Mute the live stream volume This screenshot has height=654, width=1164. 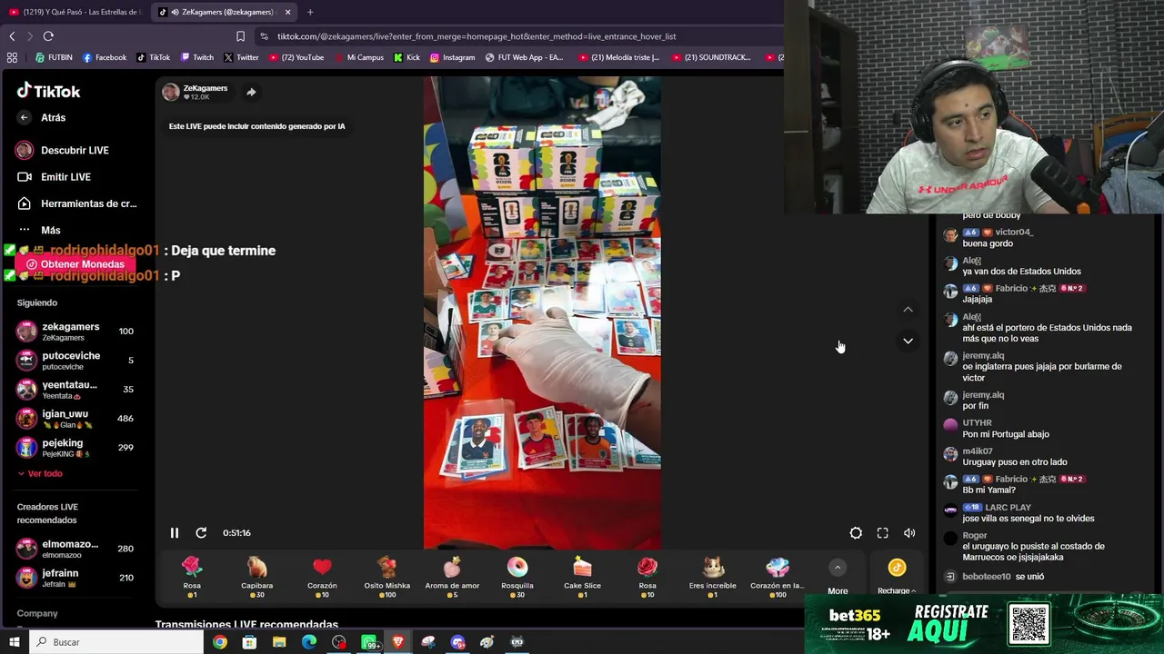click(x=909, y=533)
